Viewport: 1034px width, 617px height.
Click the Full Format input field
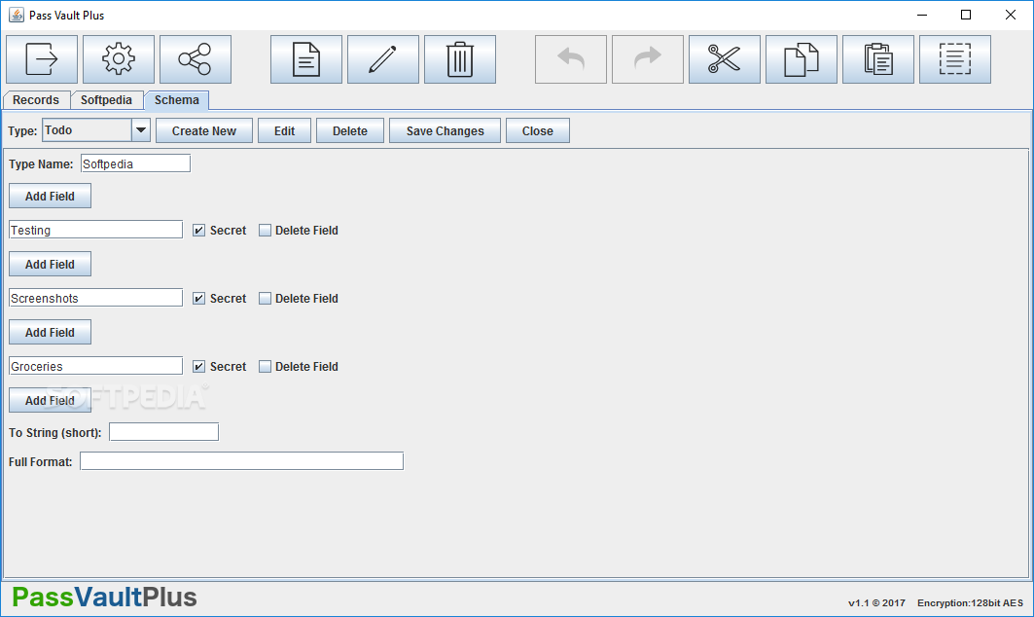(241, 461)
